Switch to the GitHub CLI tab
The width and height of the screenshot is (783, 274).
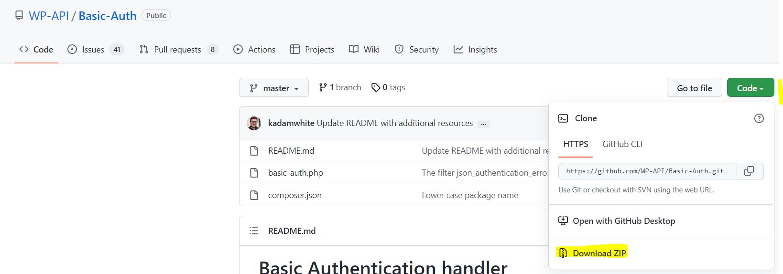(622, 144)
